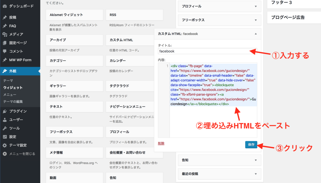The image size is (321, 183).
Task: Collapse the admin menu with the arrow icon
Action: pos(5,154)
